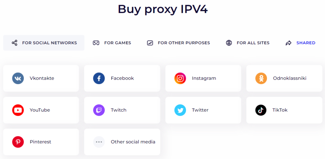Select the For Social Networks tab
Screen dimensions: 325x159
click(x=44, y=43)
